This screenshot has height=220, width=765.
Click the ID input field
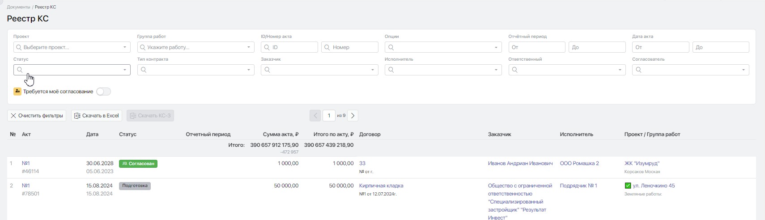click(293, 47)
